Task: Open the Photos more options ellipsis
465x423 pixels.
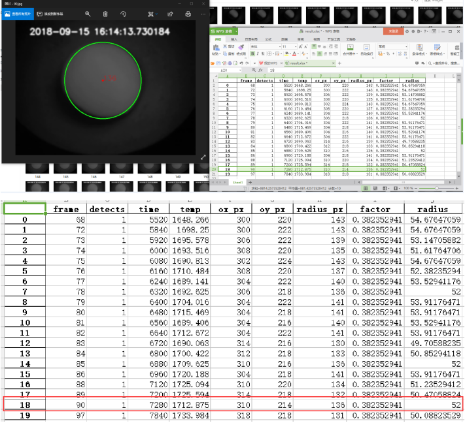Action: tap(203, 14)
